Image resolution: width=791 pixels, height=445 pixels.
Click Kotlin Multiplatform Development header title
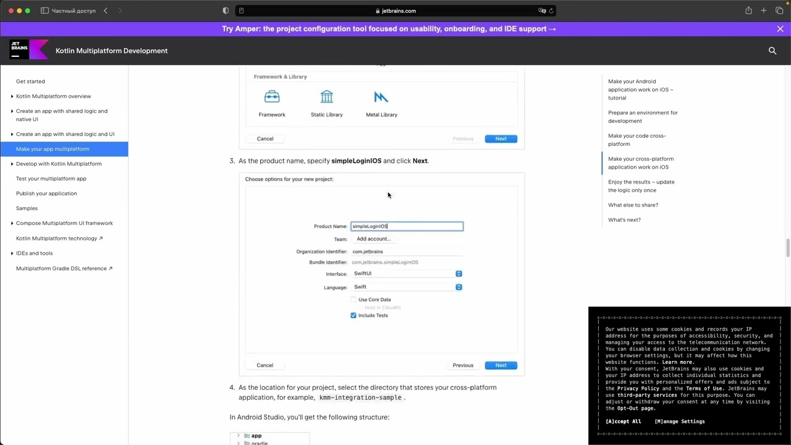111,51
